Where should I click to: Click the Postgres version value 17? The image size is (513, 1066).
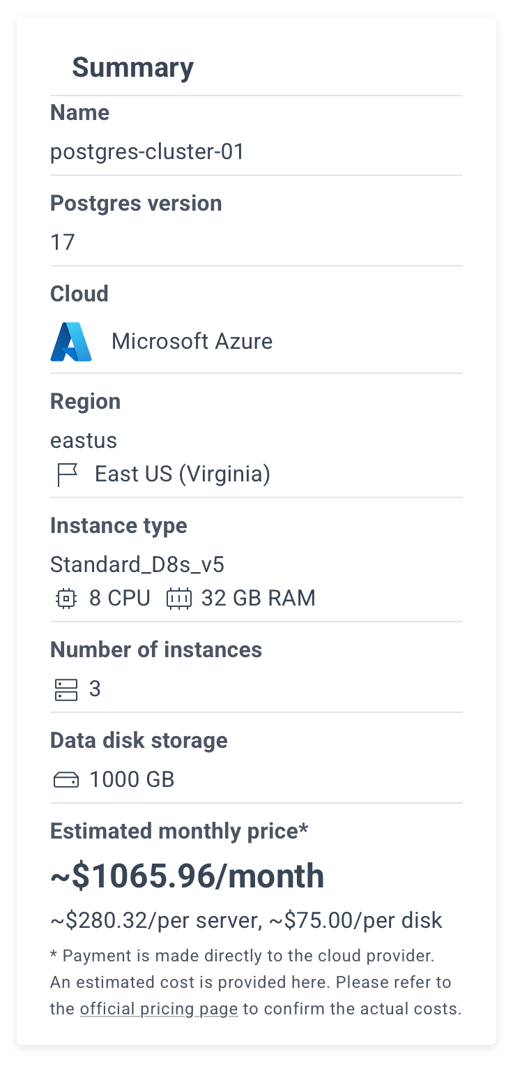click(x=62, y=243)
